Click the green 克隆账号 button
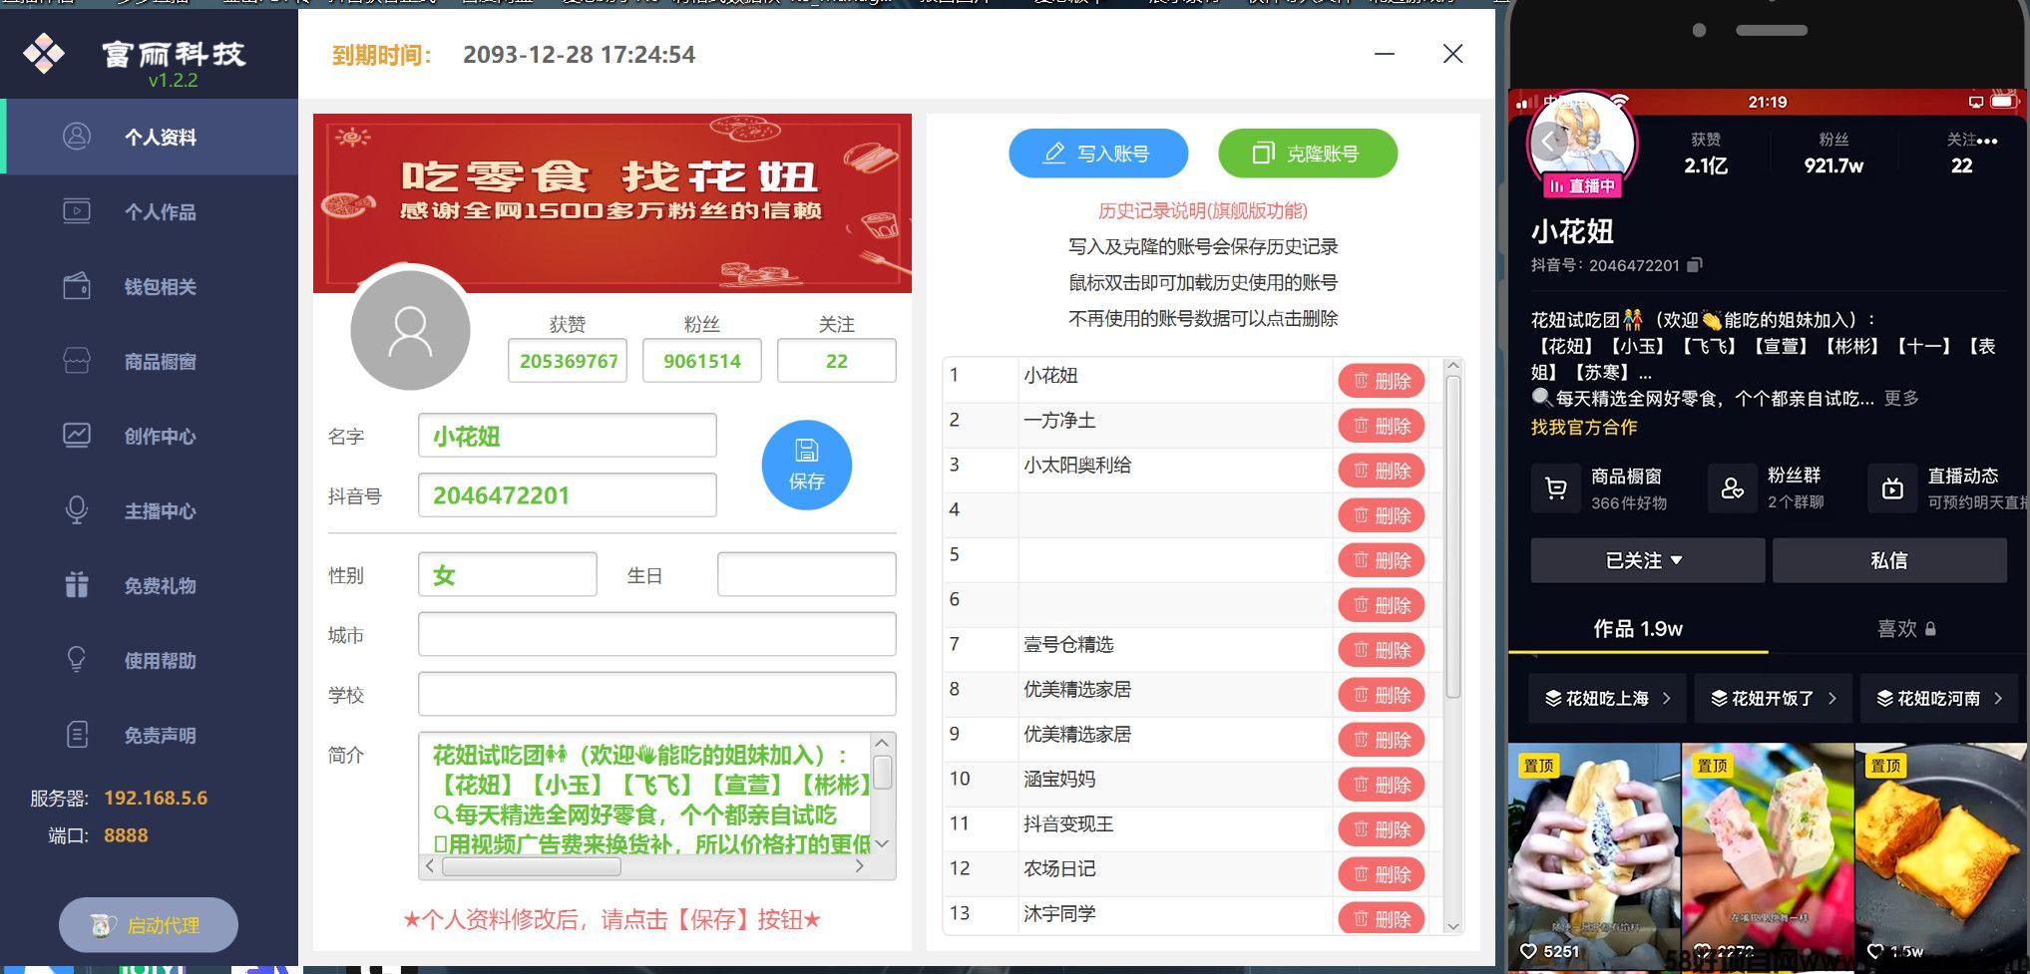This screenshot has width=2030, height=974. (1308, 154)
